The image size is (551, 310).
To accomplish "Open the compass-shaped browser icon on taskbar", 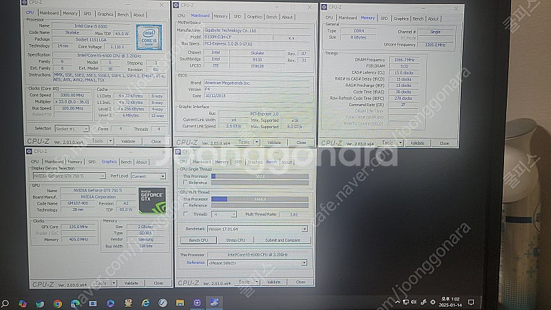I will (163, 302).
